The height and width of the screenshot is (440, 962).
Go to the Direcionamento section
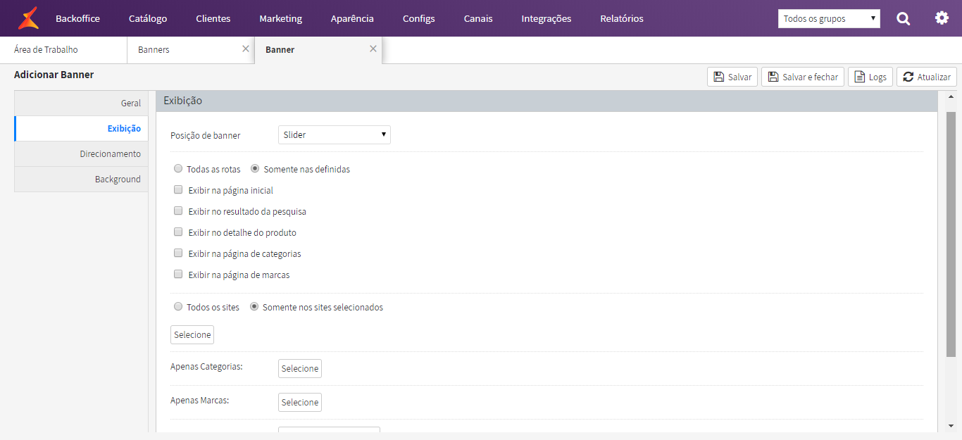pyautogui.click(x=81, y=153)
